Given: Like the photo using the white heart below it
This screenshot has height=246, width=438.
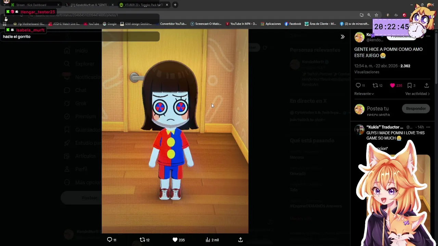Looking at the screenshot, I should point(175,240).
